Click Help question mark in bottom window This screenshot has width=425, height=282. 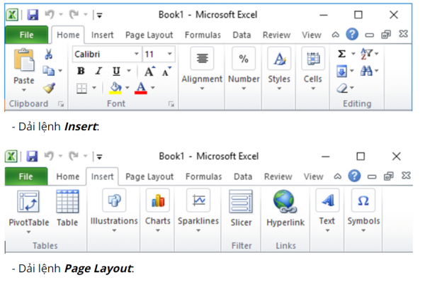[x=354, y=176]
